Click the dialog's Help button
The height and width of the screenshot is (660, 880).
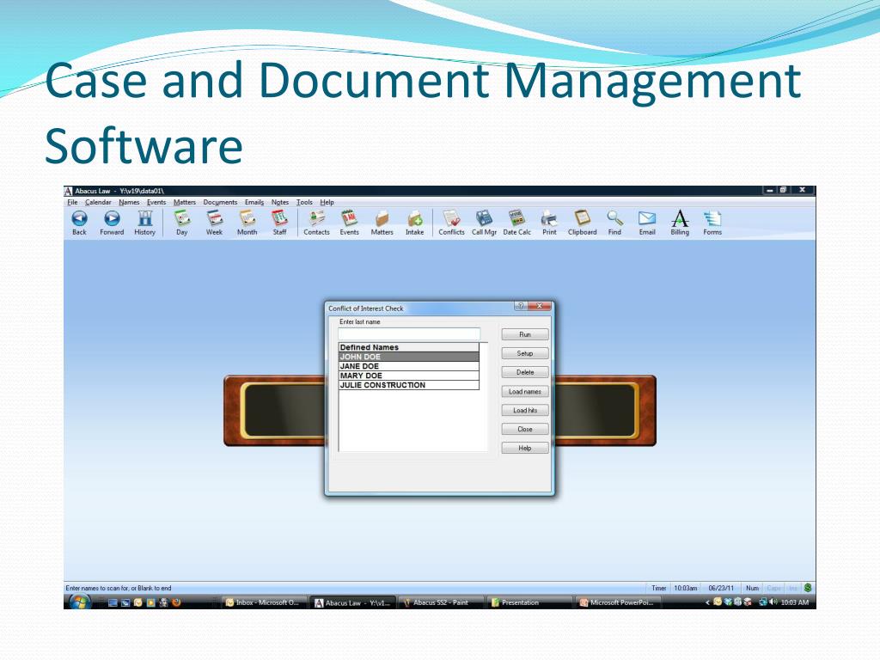coord(525,449)
